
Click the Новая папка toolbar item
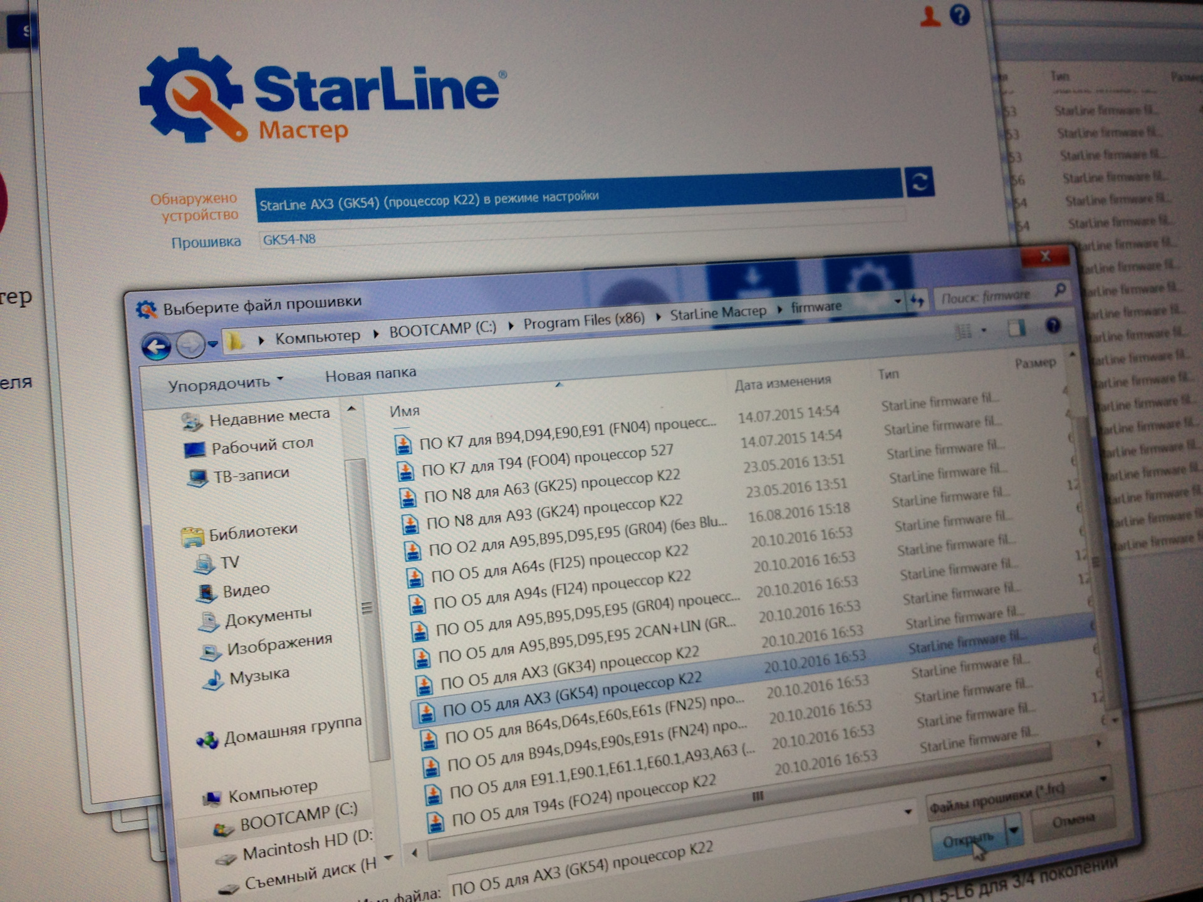point(370,374)
